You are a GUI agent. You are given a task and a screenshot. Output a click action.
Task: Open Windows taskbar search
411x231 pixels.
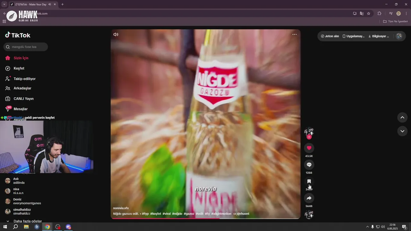(15, 227)
